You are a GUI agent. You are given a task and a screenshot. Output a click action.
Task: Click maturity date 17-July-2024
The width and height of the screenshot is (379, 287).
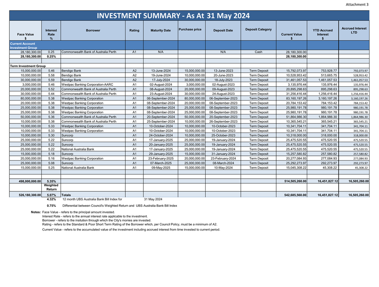point(161,80)
